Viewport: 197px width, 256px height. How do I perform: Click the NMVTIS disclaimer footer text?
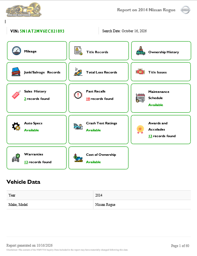[67, 250]
